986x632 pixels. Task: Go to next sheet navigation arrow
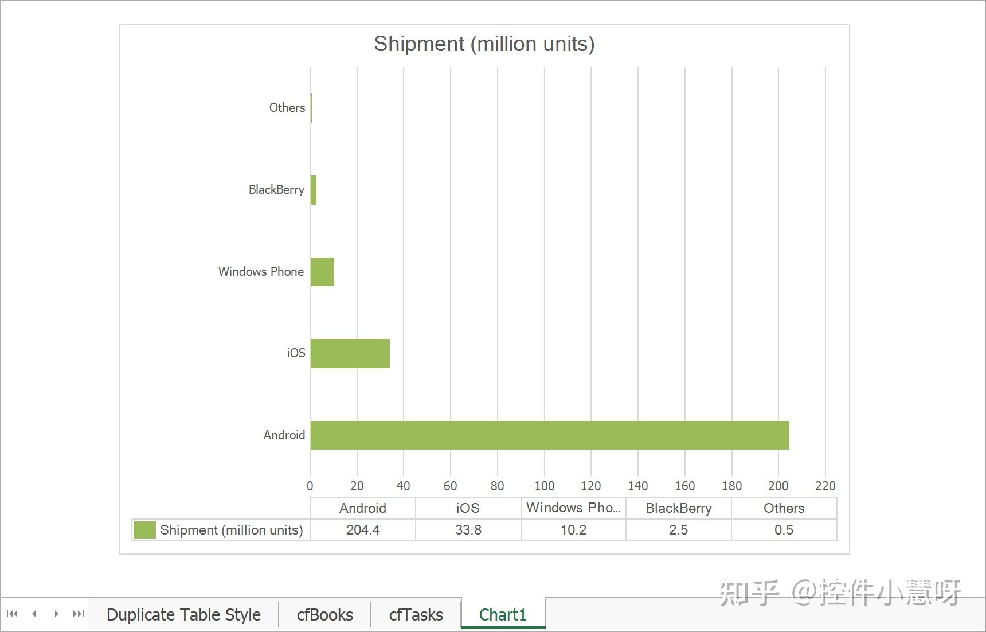(x=56, y=614)
